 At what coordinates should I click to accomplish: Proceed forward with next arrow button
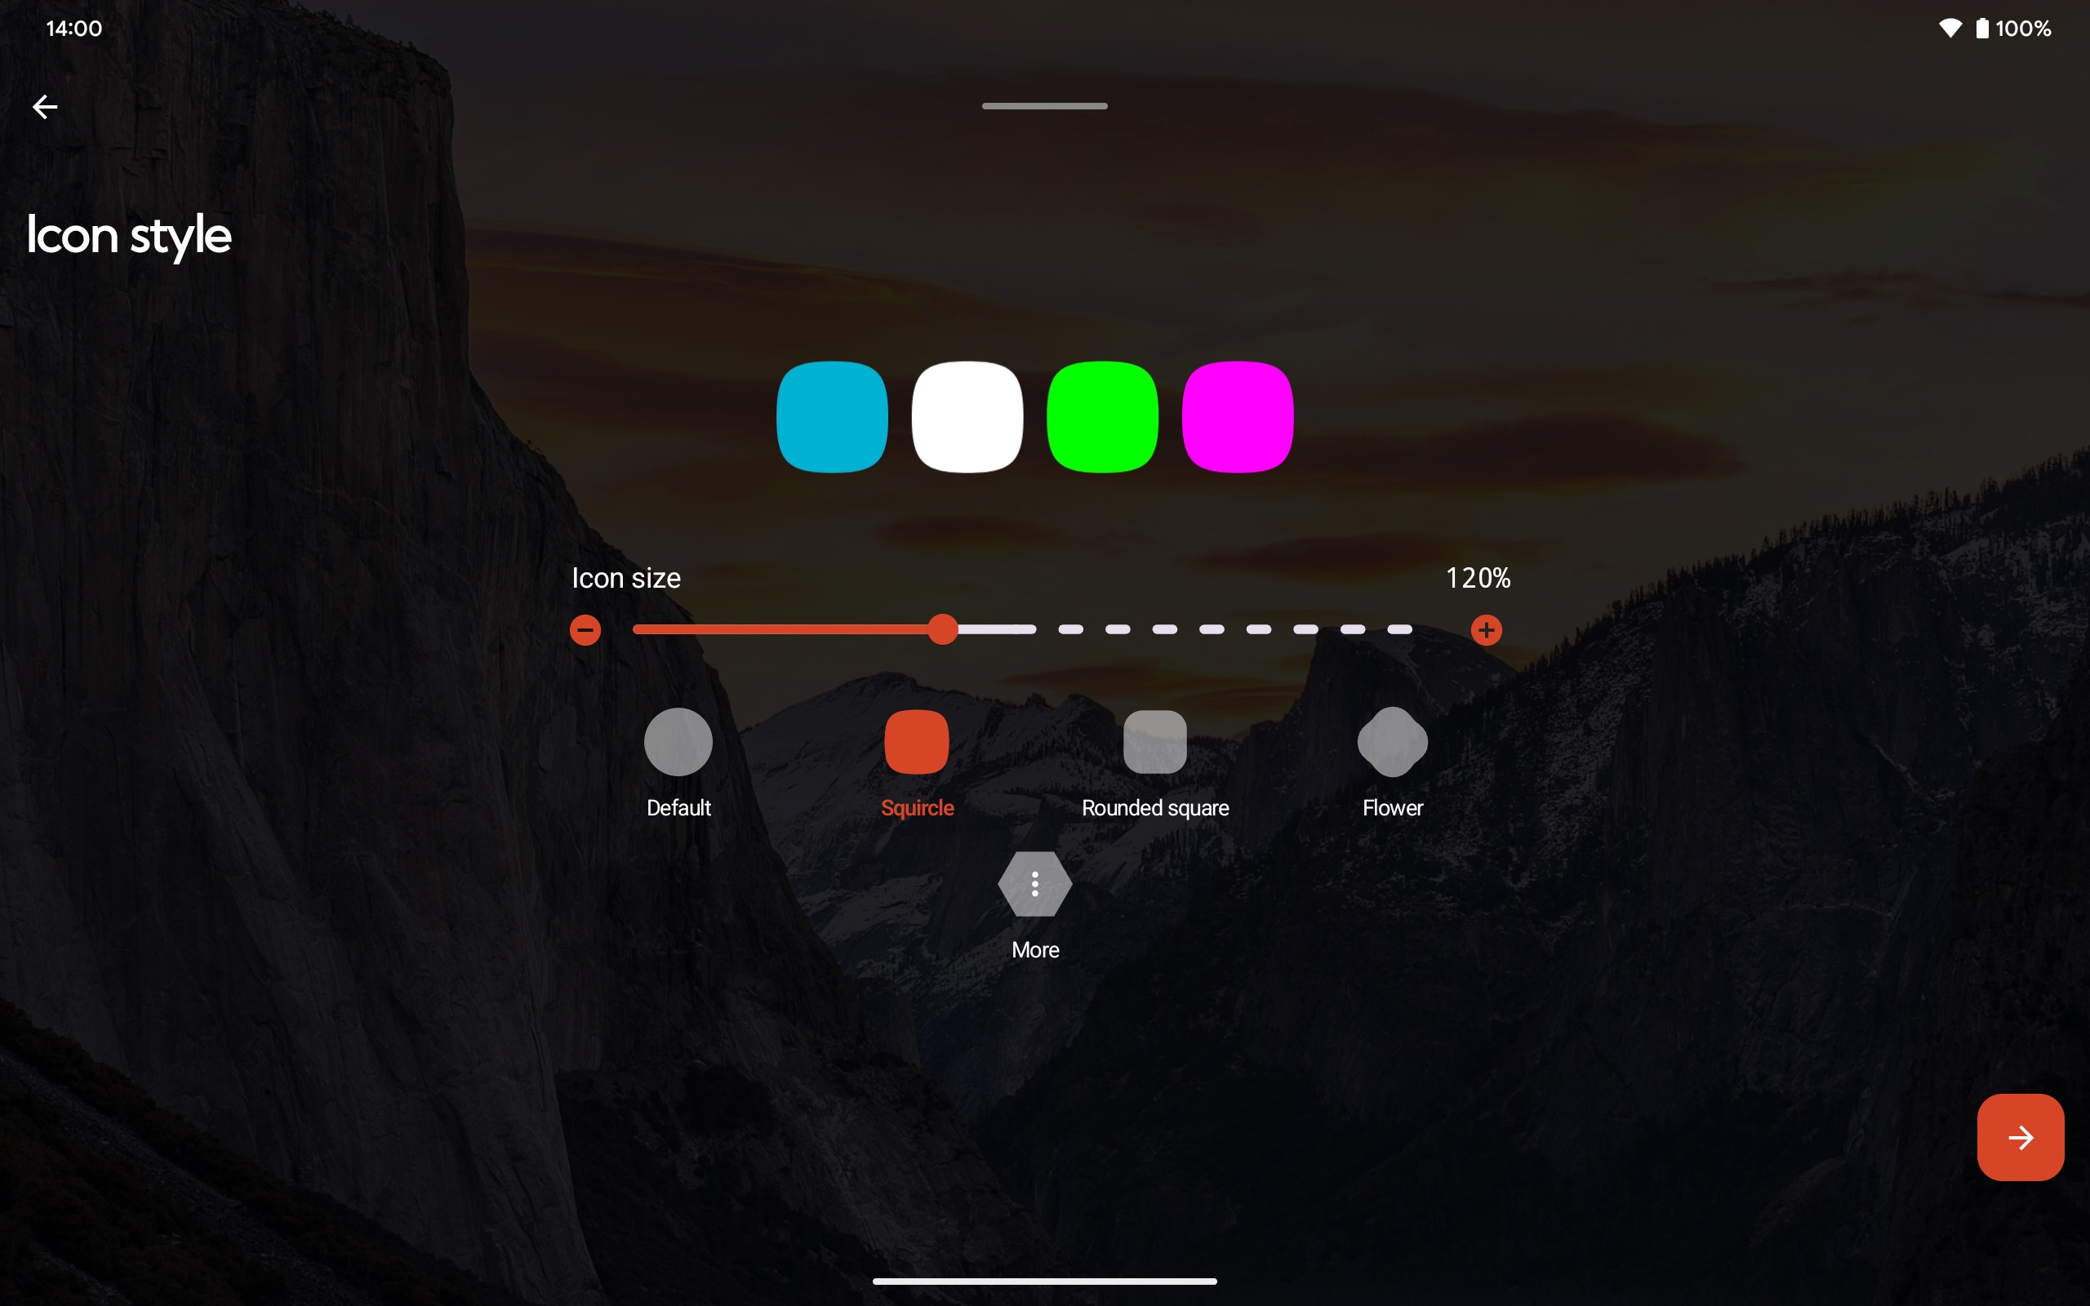2021,1136
